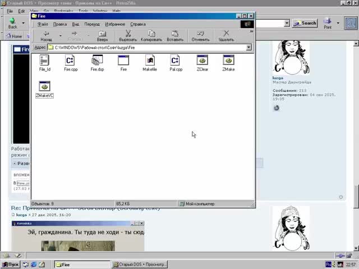Click the Вырезать (Cut) toolbar button

pyautogui.click(x=128, y=36)
